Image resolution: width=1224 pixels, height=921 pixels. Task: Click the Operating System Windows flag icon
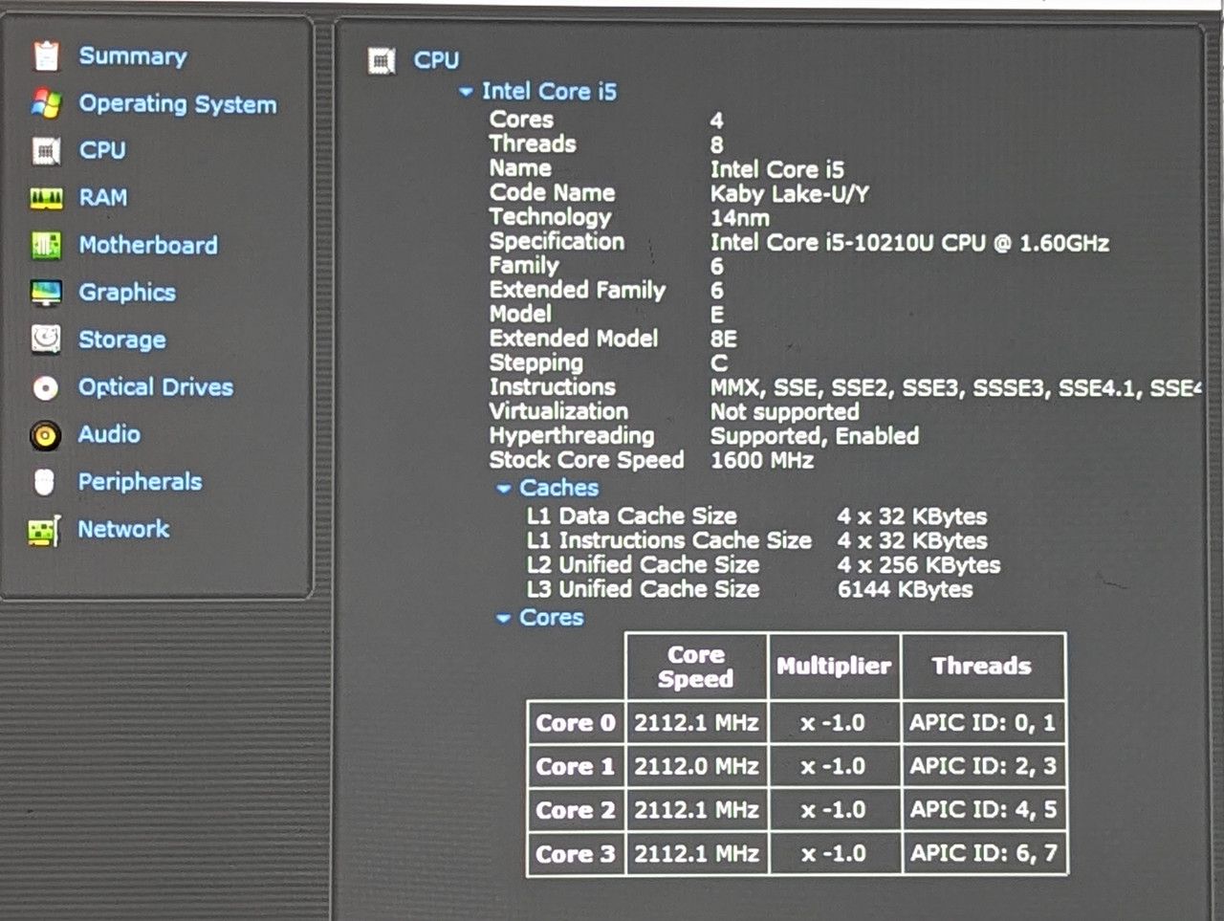coord(46,103)
